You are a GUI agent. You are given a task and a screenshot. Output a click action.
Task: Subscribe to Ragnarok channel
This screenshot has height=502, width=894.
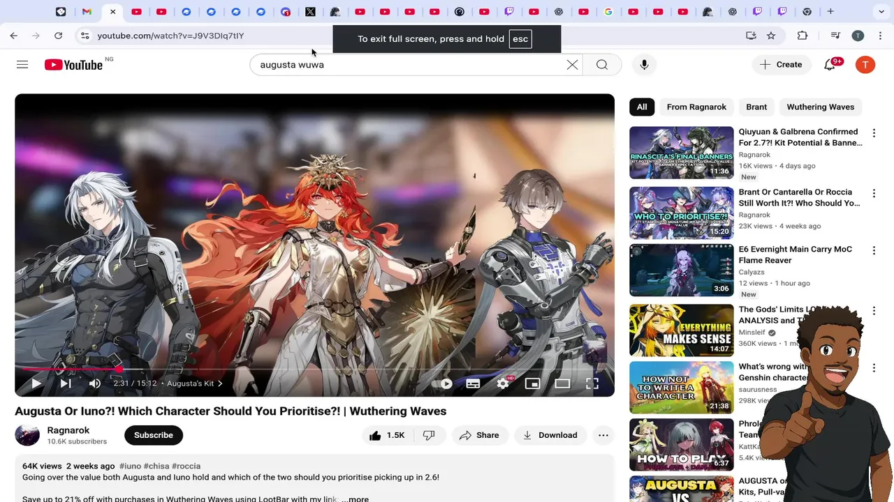tap(154, 435)
